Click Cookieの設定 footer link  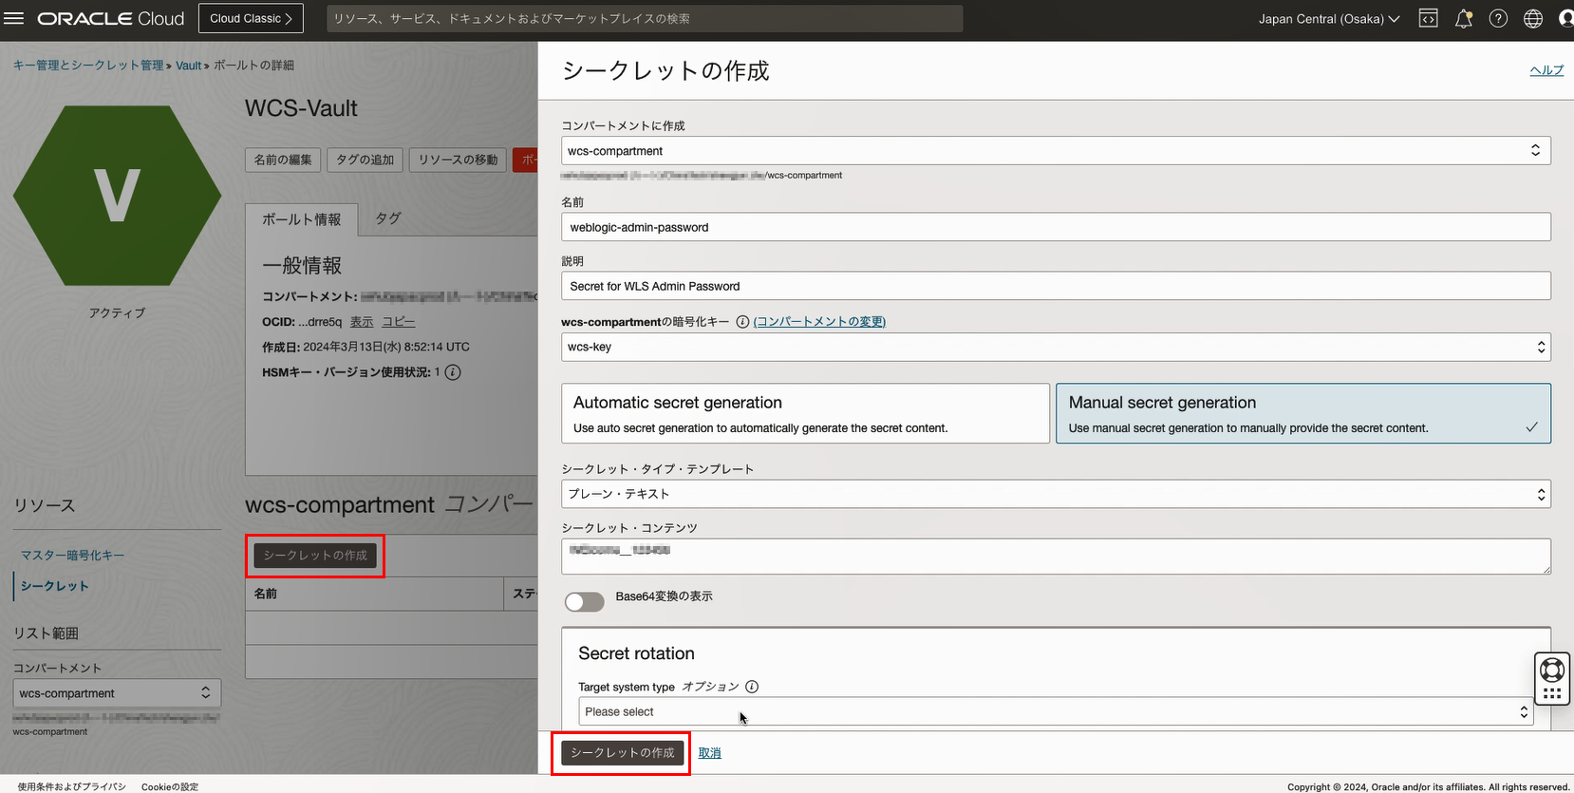point(170,786)
